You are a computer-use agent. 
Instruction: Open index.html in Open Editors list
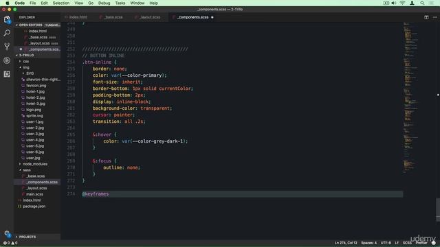tap(38, 31)
